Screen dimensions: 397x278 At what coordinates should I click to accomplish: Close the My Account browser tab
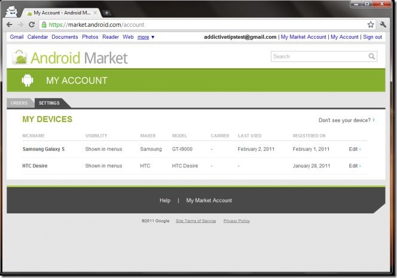tap(95, 13)
